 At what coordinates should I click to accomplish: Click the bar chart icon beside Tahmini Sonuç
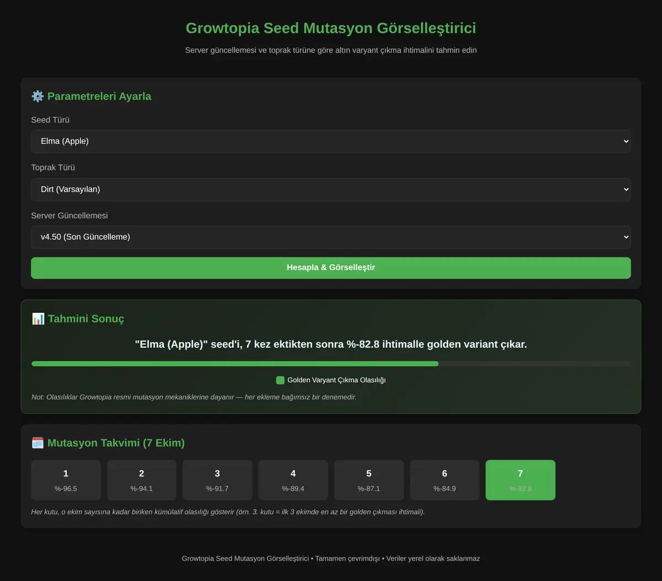38,319
